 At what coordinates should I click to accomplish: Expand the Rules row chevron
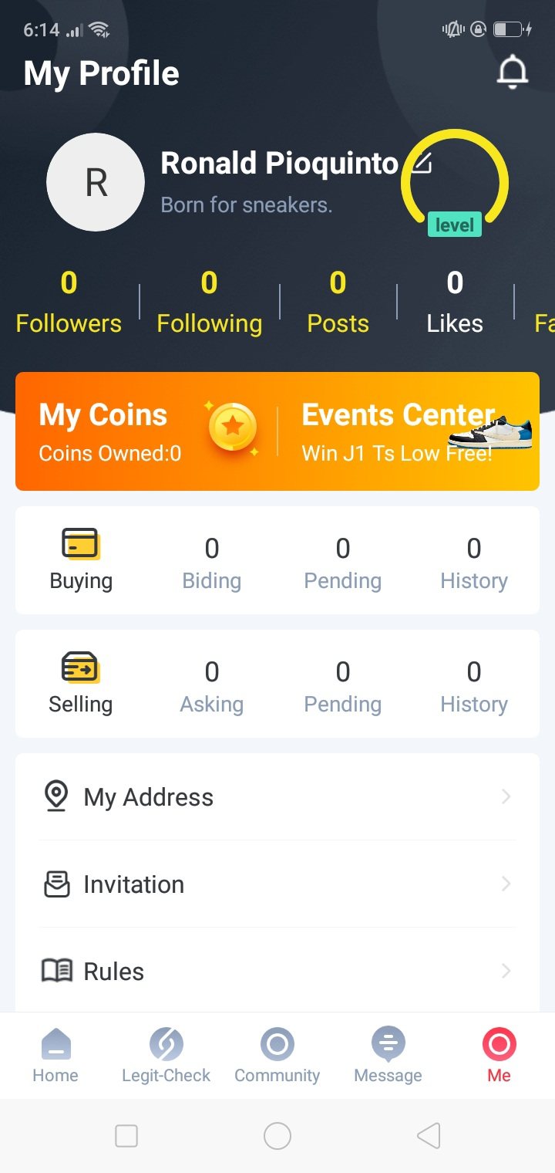coord(506,971)
